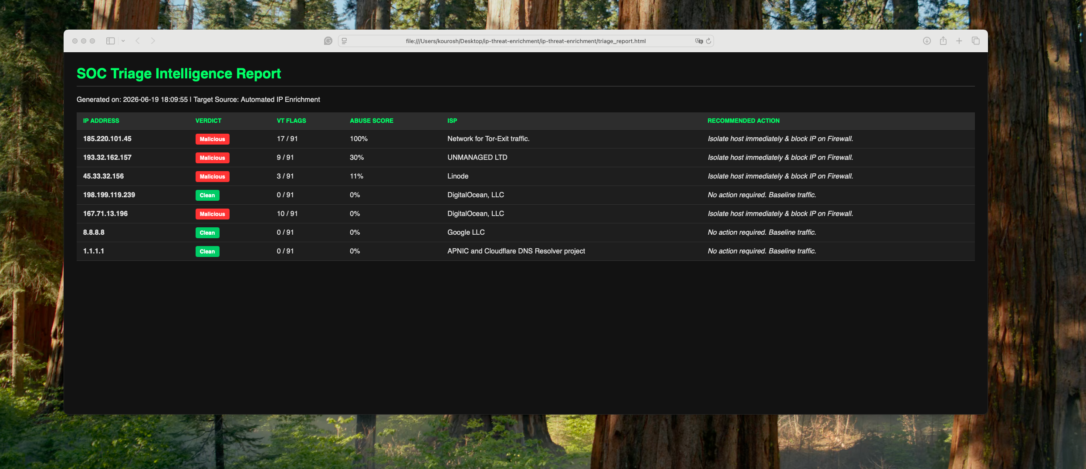Minimize the Safari window
The height and width of the screenshot is (469, 1086).
84,41
